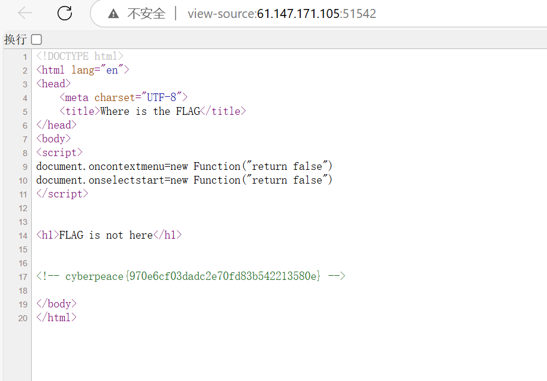The image size is (547, 381).
Task: Click the meta charset="UTF-8" line
Action: click(x=123, y=97)
